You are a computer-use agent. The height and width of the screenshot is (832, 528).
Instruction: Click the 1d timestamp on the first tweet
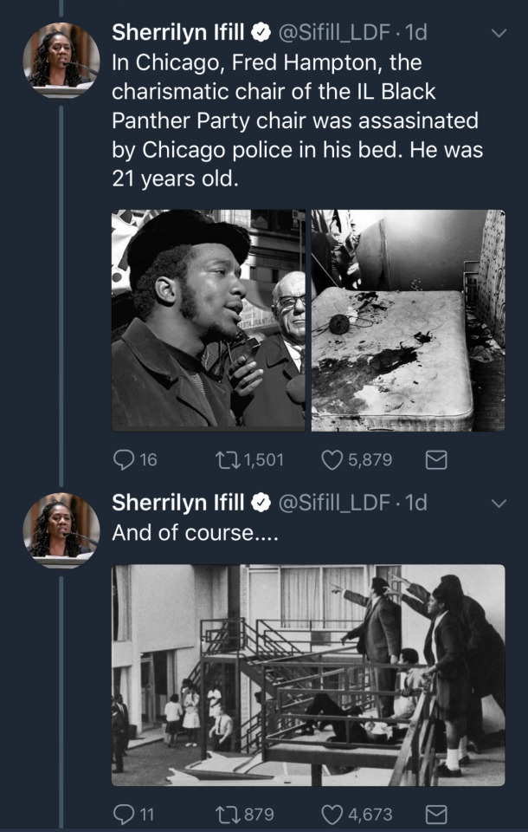(x=416, y=33)
